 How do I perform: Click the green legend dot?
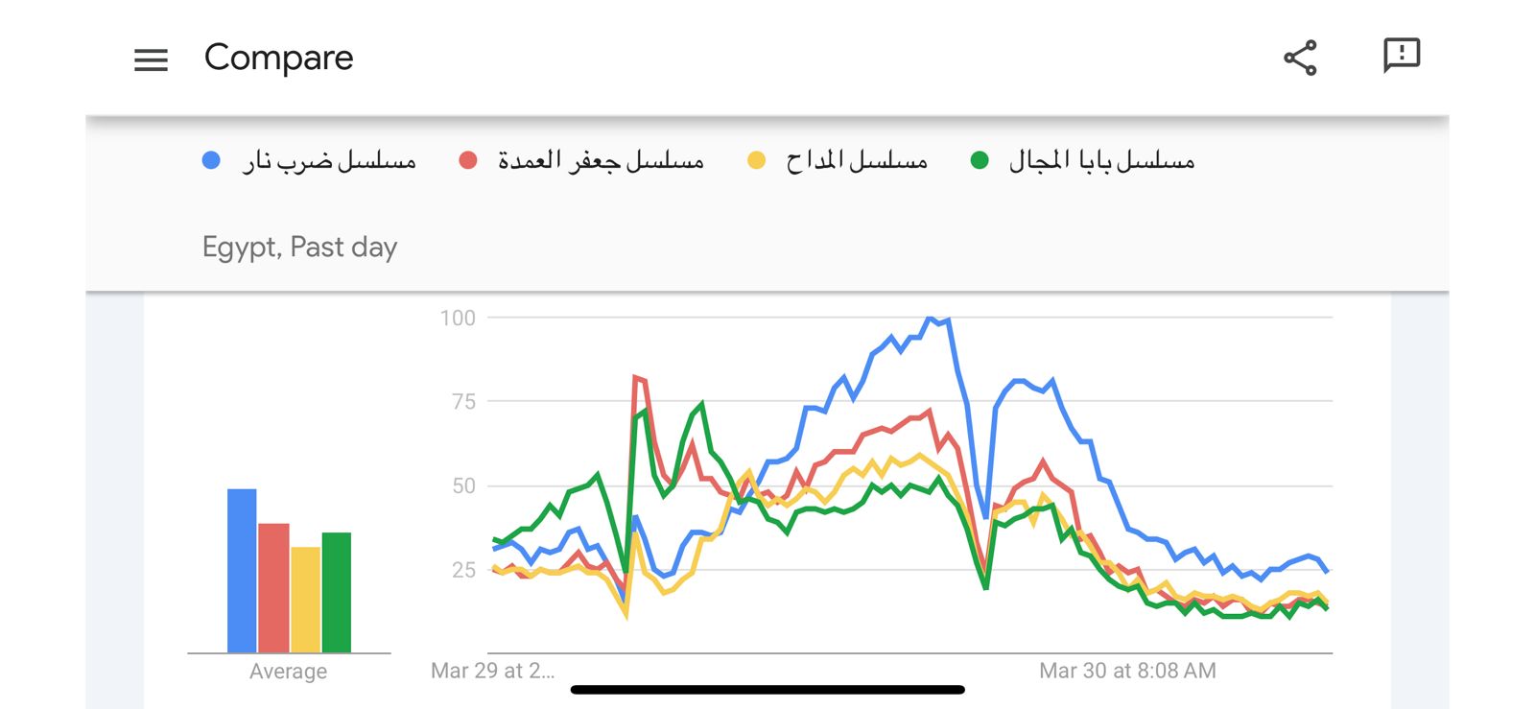[x=980, y=160]
